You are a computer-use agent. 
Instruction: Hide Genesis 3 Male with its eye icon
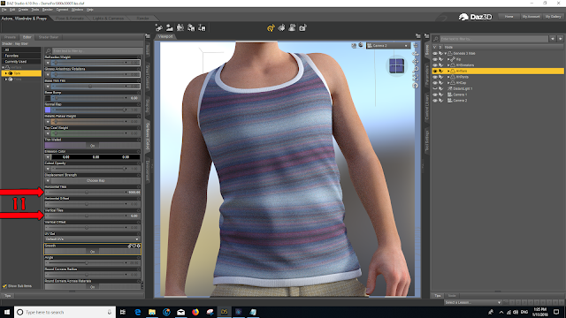click(x=435, y=53)
